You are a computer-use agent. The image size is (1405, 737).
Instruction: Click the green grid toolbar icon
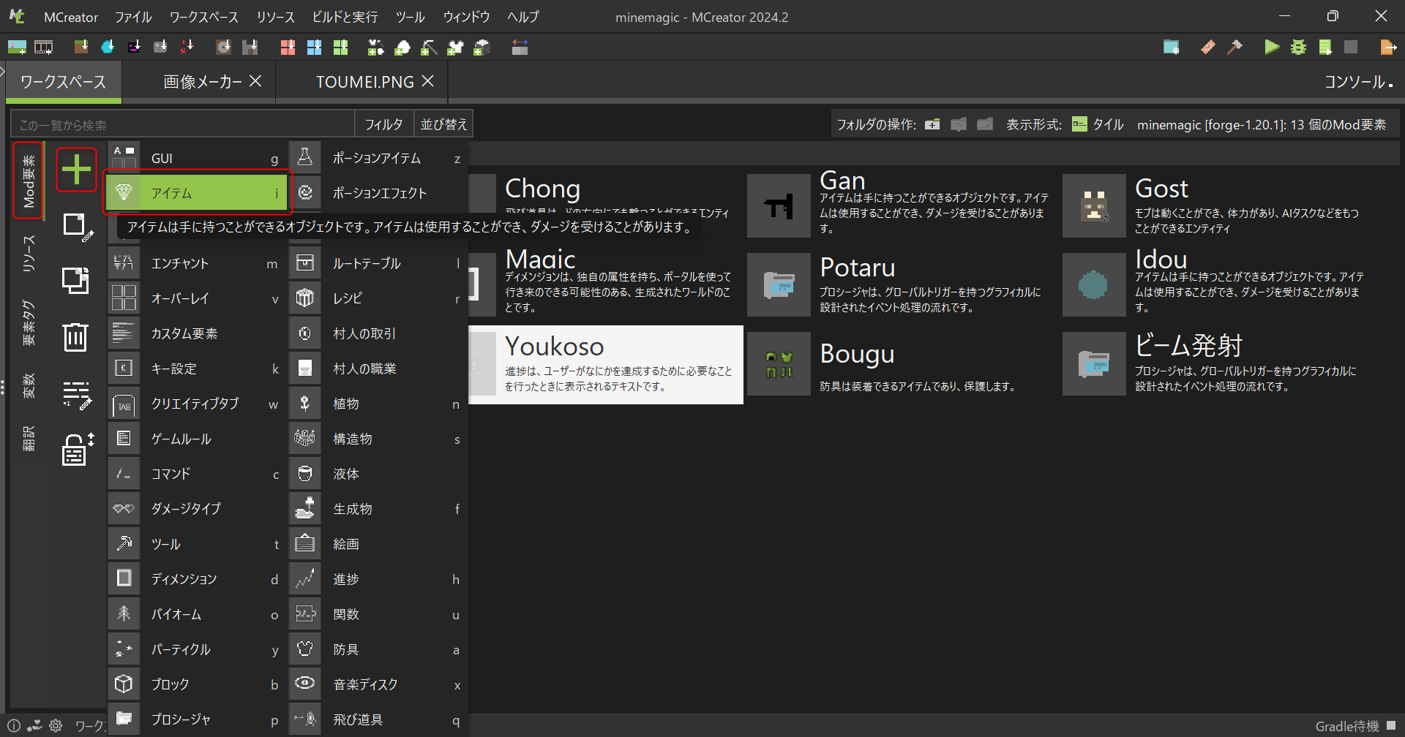tap(340, 48)
